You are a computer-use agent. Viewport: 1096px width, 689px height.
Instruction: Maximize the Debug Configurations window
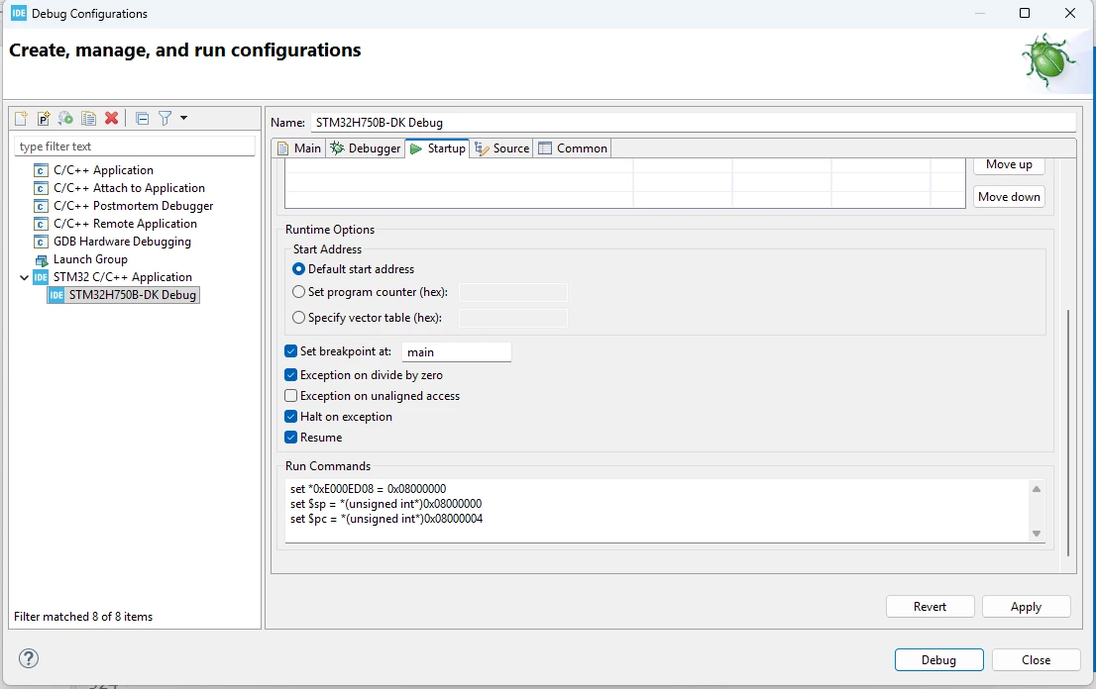pos(1025,13)
